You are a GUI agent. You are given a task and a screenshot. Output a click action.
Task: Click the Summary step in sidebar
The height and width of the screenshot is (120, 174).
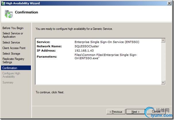[x=8, y=82]
